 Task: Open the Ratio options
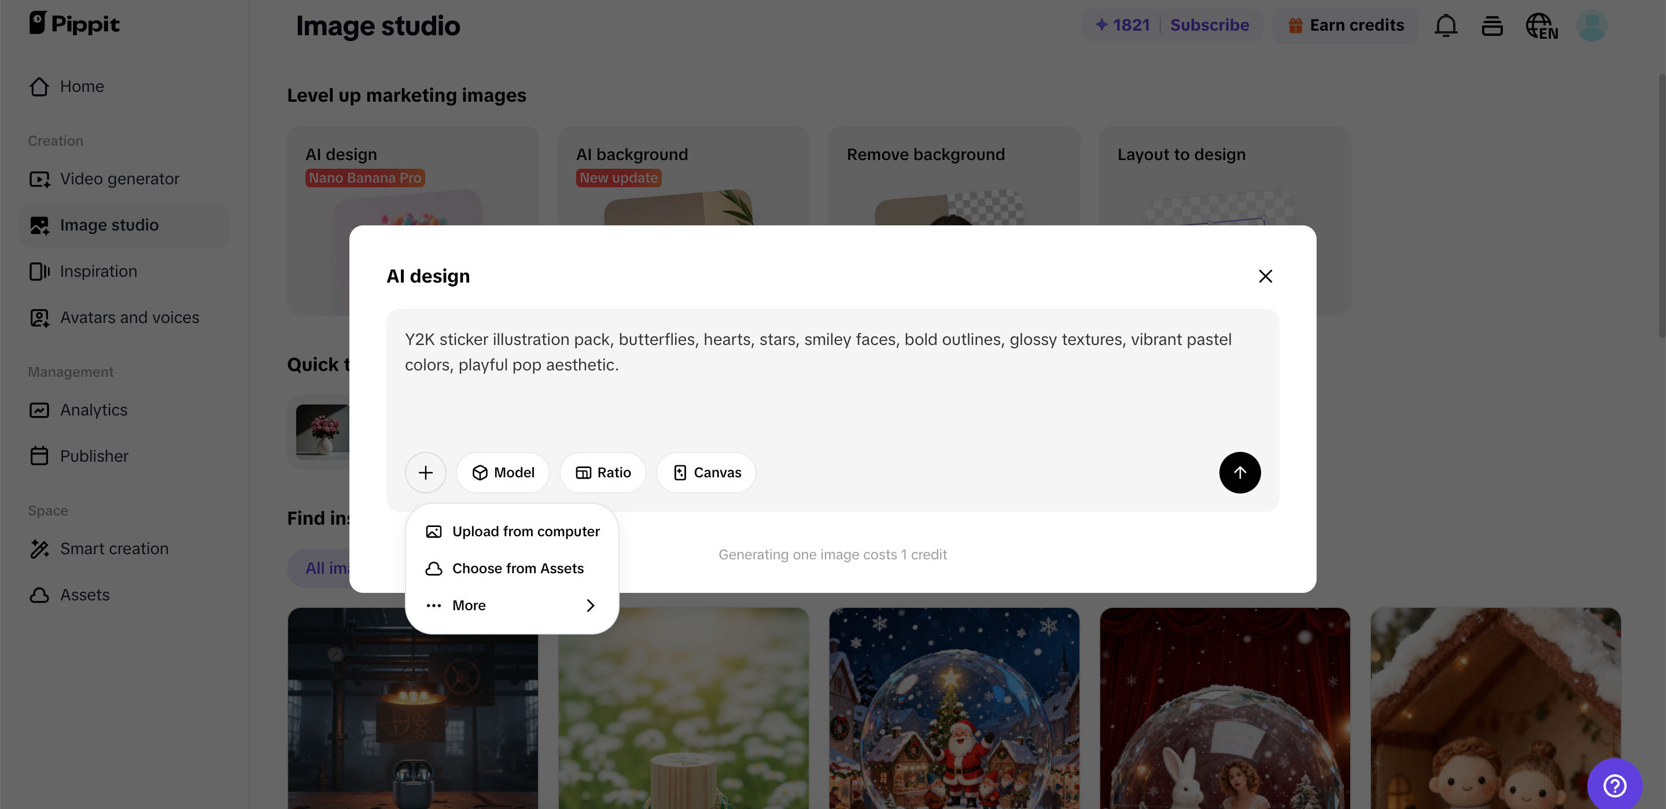(x=603, y=472)
